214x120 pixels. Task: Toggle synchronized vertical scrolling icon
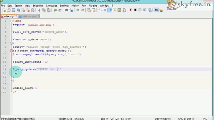click(89, 10)
